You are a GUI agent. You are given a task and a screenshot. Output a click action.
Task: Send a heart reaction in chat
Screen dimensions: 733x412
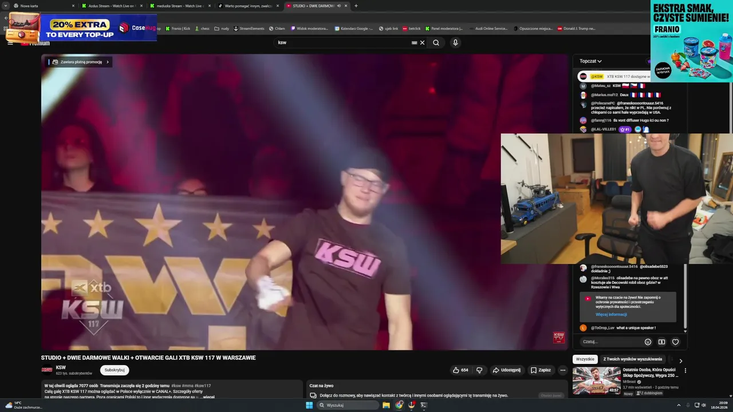click(x=675, y=342)
